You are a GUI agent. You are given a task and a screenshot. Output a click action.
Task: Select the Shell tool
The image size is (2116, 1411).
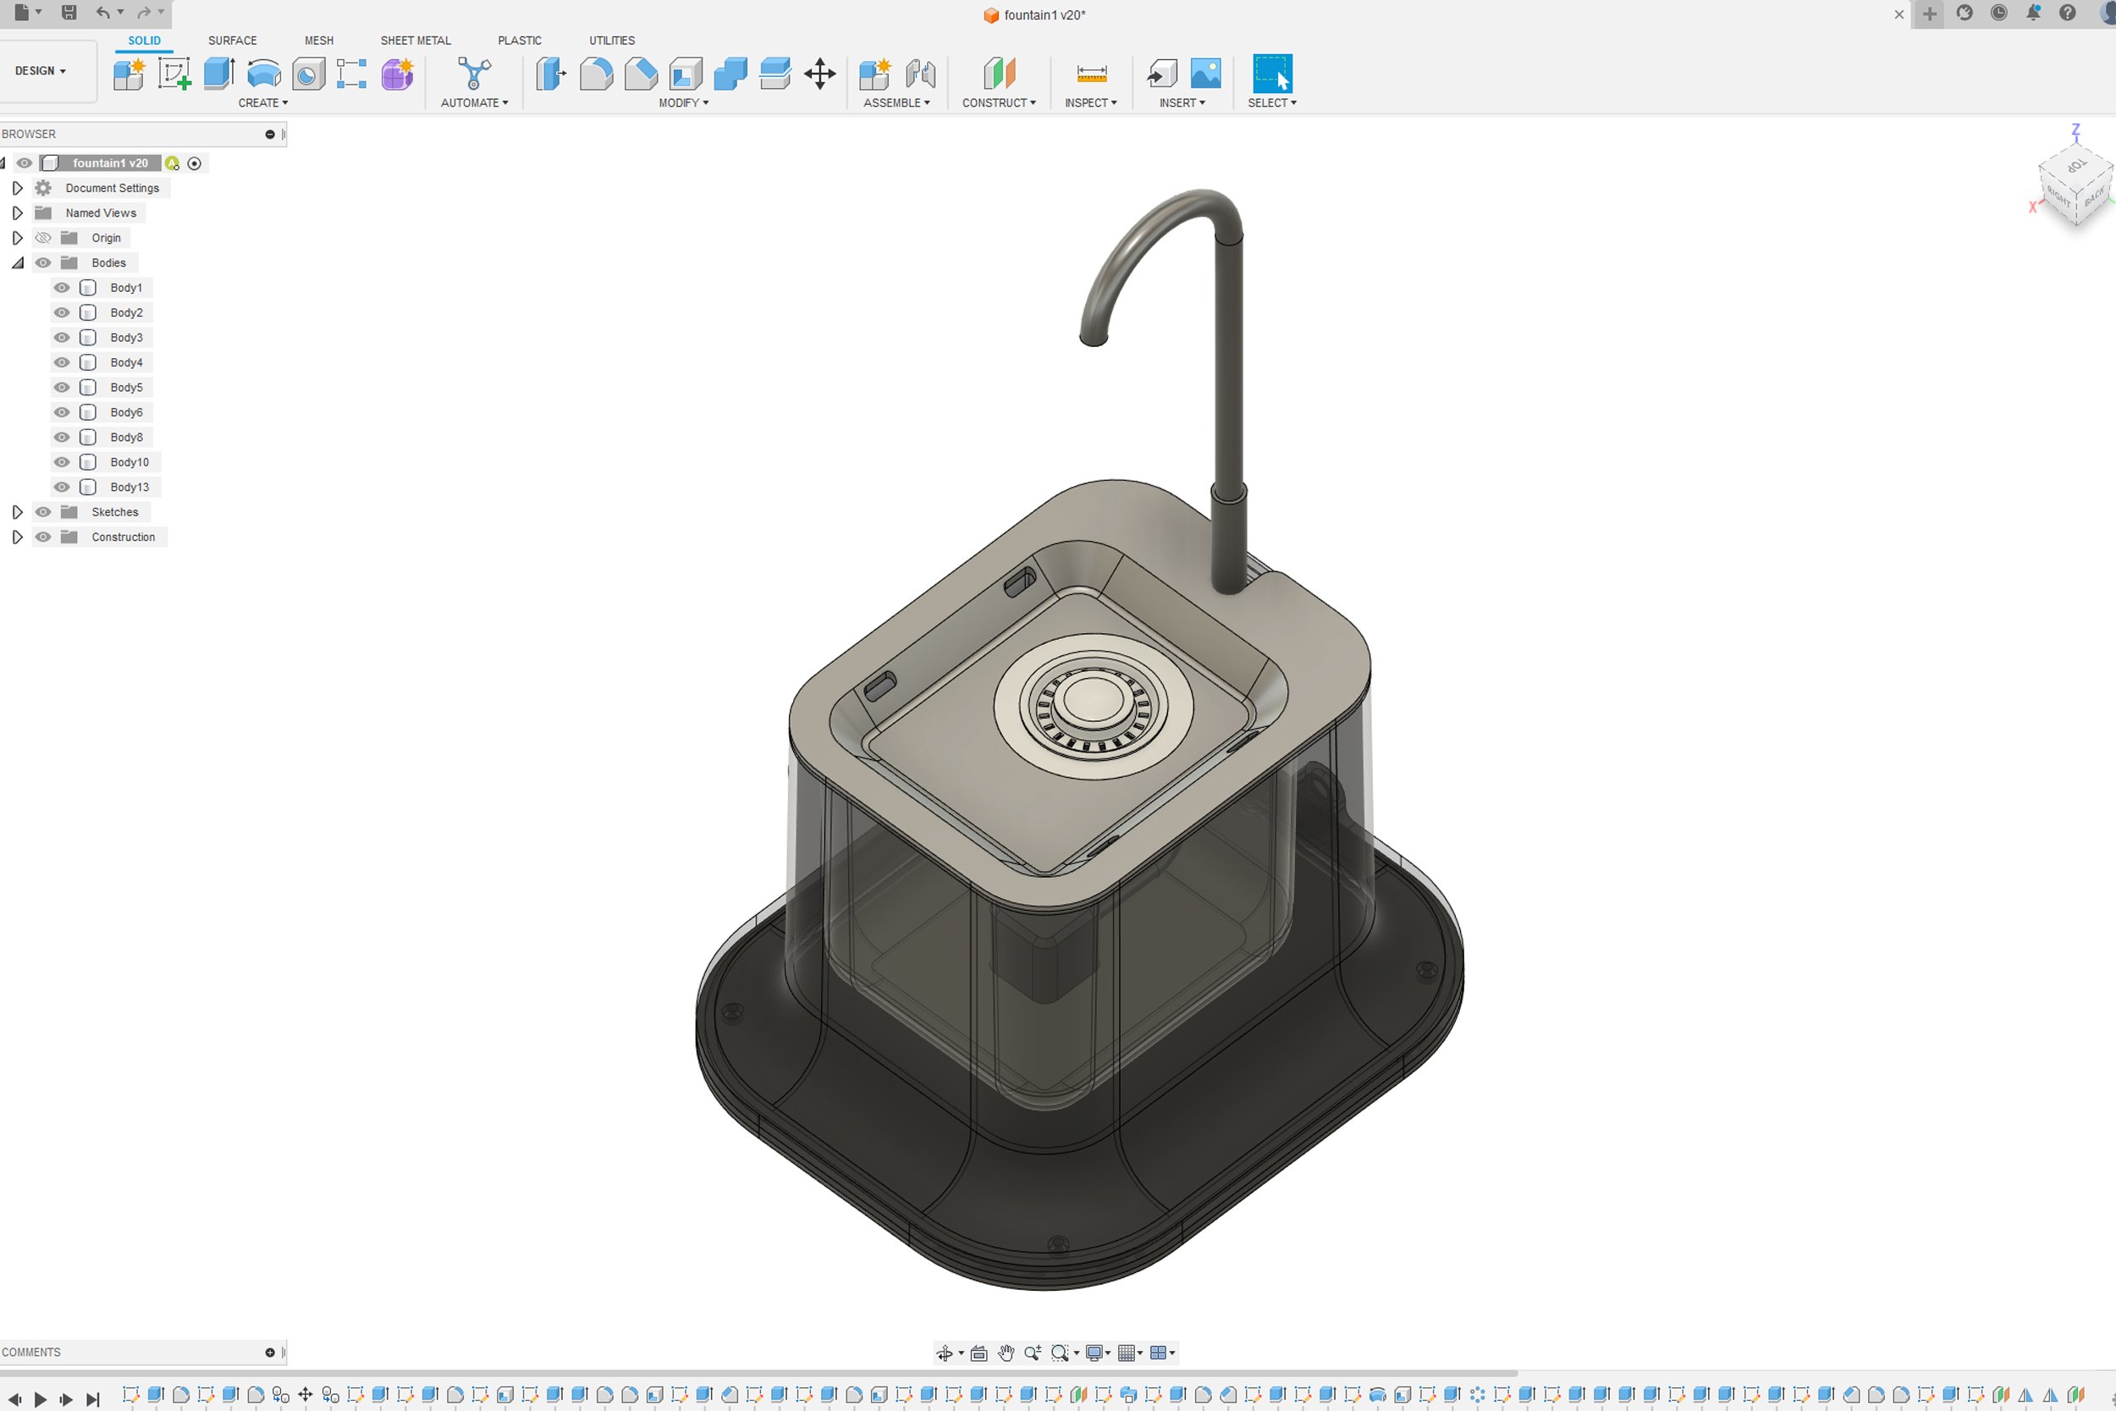[686, 74]
